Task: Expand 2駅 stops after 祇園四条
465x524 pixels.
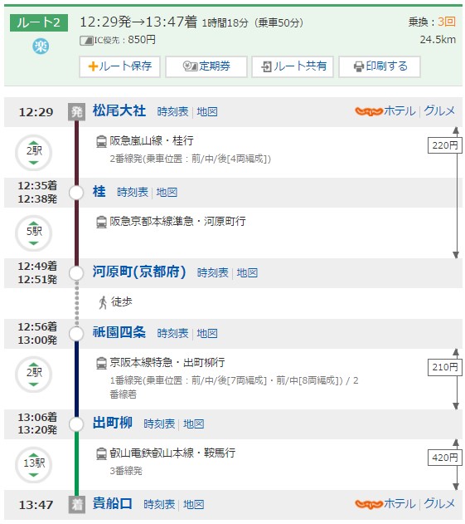Action: [34, 375]
